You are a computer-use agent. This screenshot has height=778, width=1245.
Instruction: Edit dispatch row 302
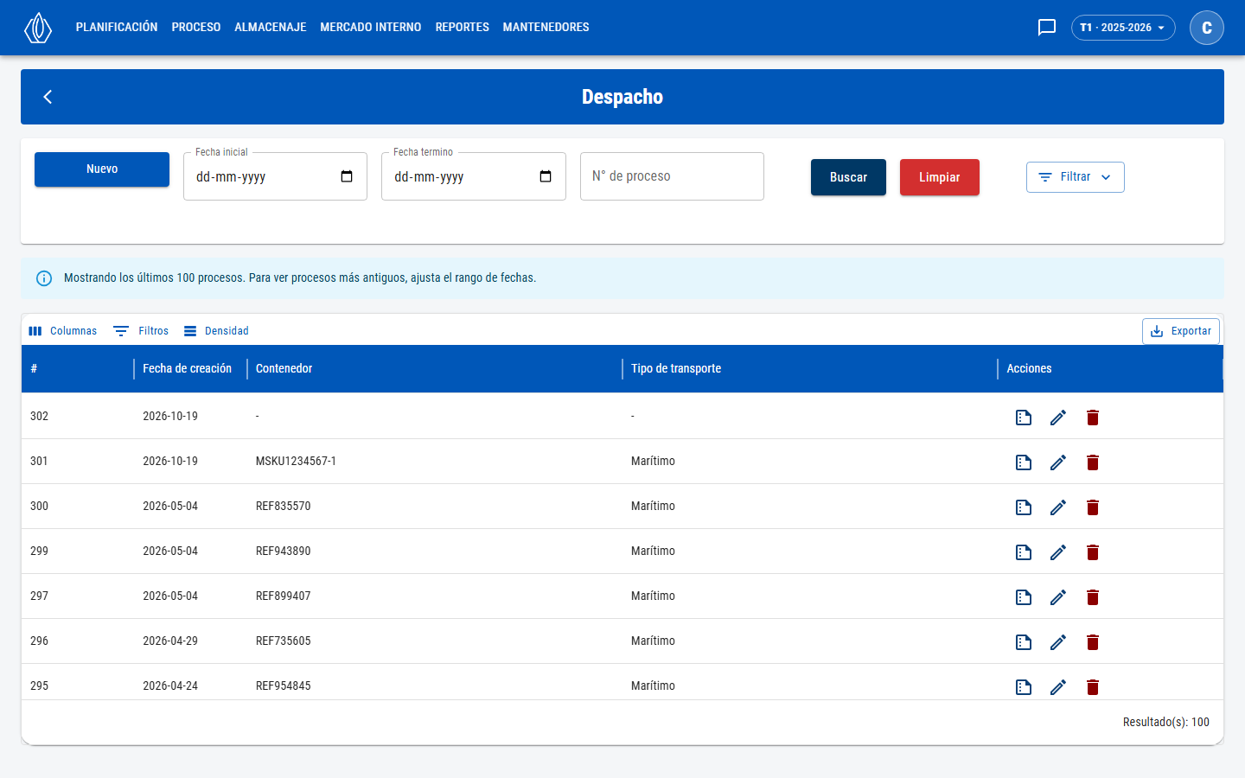pyautogui.click(x=1058, y=418)
